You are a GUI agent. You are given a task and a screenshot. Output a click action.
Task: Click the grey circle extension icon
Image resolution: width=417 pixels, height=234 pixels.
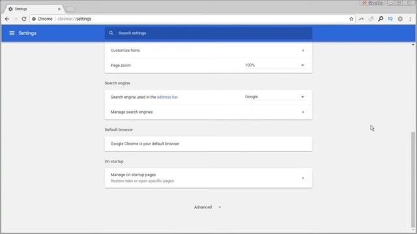click(400, 19)
